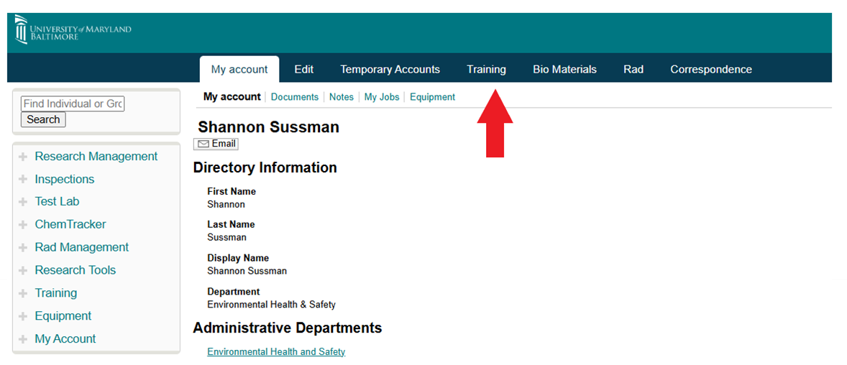Expand the Inspections plus icon
The height and width of the screenshot is (365, 847).
point(23,180)
